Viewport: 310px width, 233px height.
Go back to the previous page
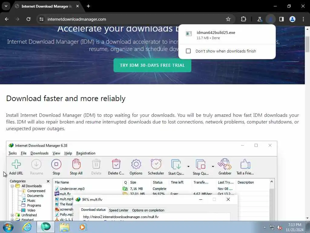[7, 19]
